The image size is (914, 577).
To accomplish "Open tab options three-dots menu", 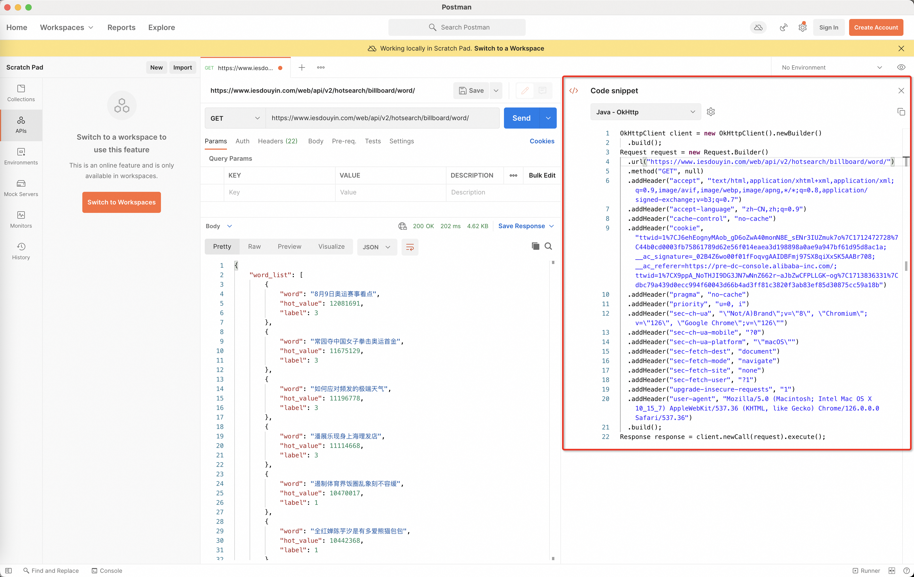I will coord(321,67).
